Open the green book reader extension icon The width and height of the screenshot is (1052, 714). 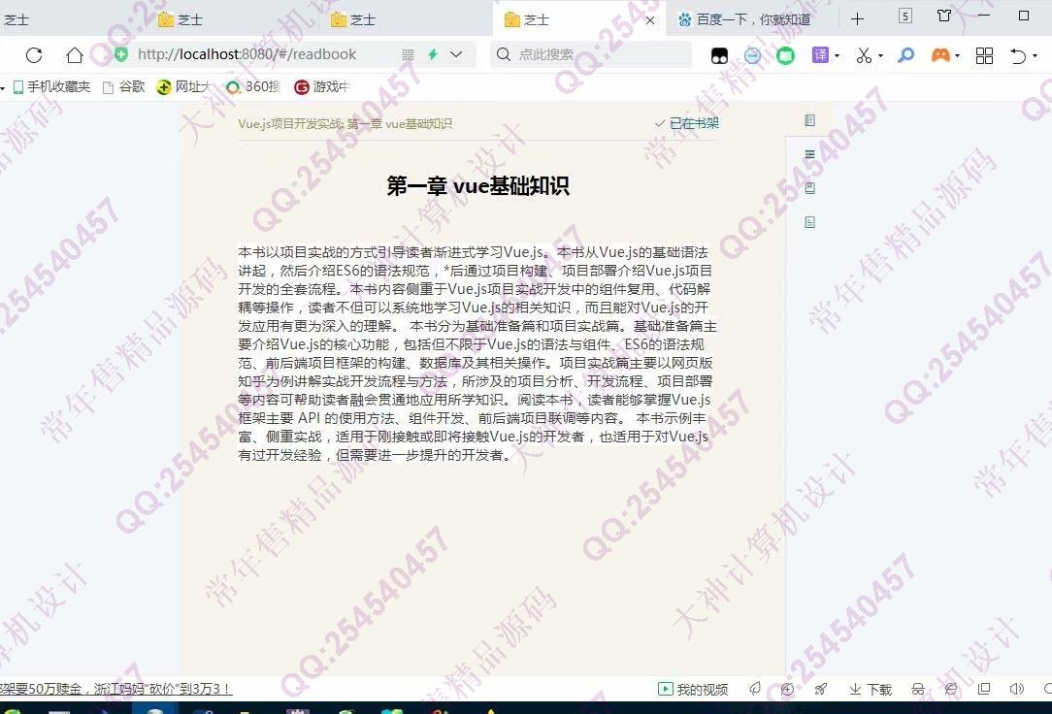tap(786, 55)
